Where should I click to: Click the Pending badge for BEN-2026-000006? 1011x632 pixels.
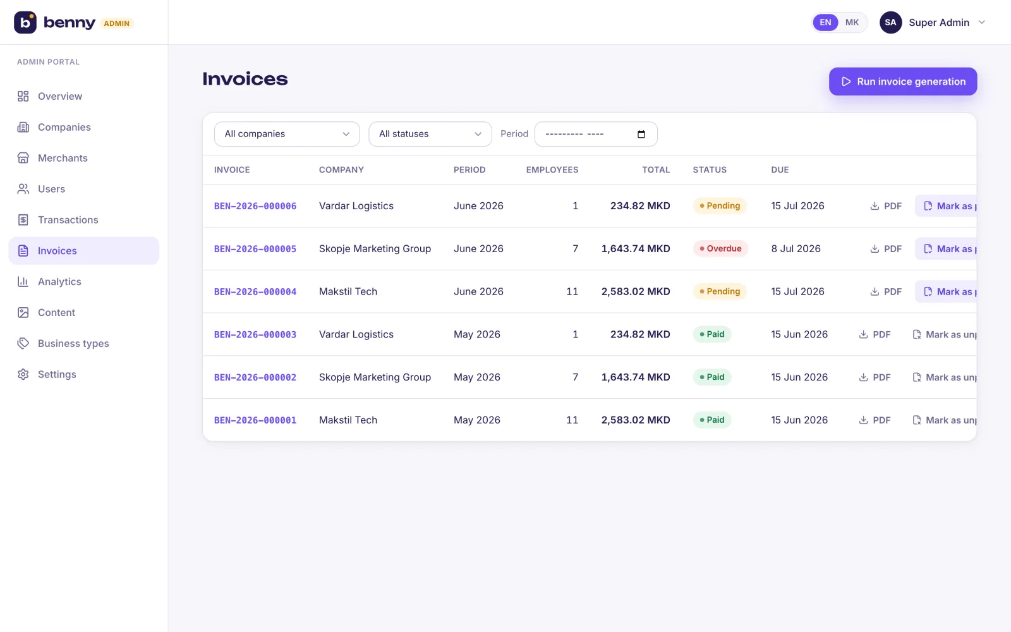coord(720,206)
